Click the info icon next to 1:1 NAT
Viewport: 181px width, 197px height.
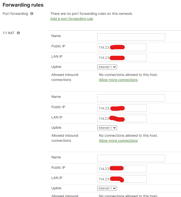pyautogui.click(x=18, y=33)
